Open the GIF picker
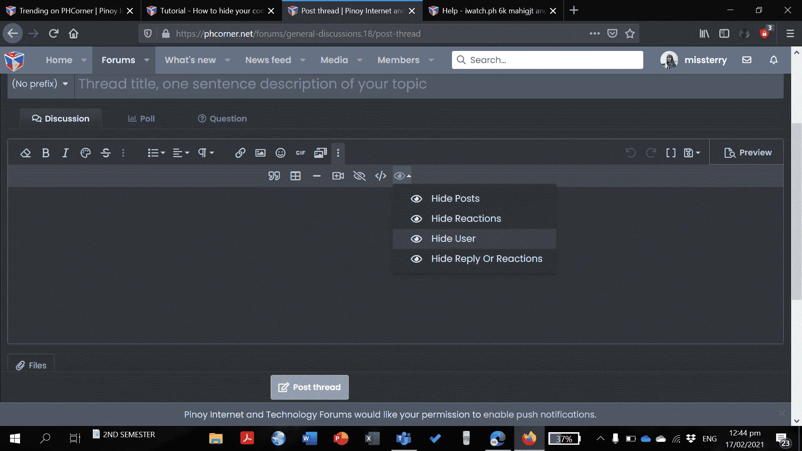The image size is (802, 451). (x=301, y=153)
